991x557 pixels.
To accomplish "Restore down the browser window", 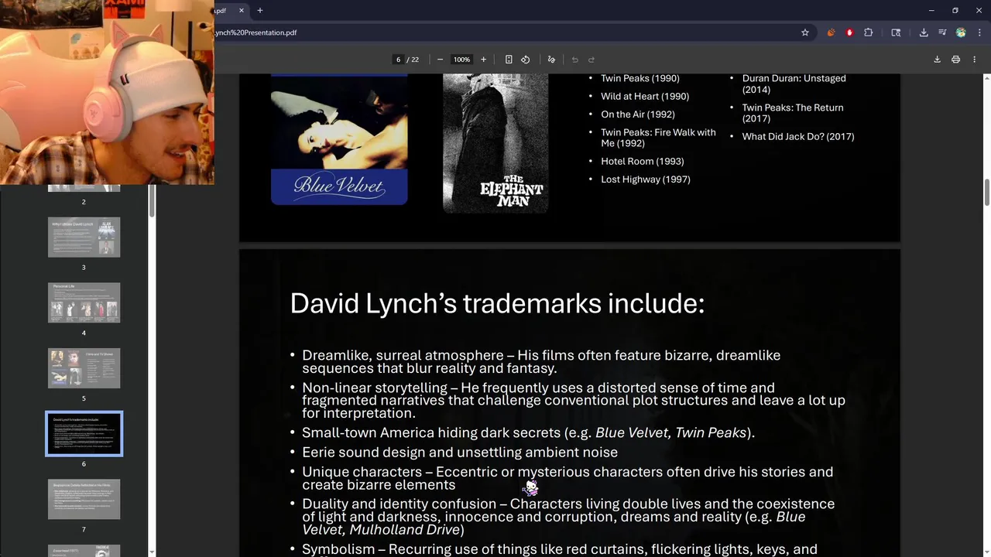I will (x=955, y=11).
